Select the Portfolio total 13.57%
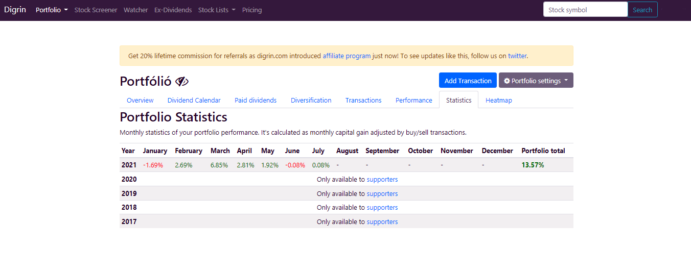The image size is (691, 272). click(x=533, y=165)
